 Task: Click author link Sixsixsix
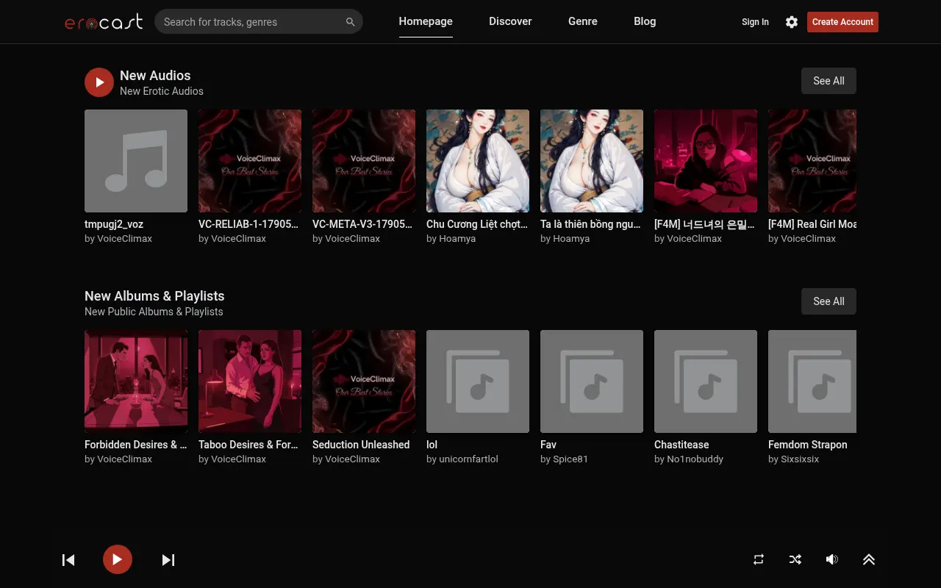[x=800, y=459]
